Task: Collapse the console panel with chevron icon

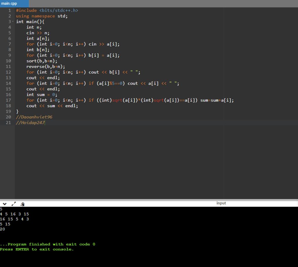Action: tap(5, 204)
